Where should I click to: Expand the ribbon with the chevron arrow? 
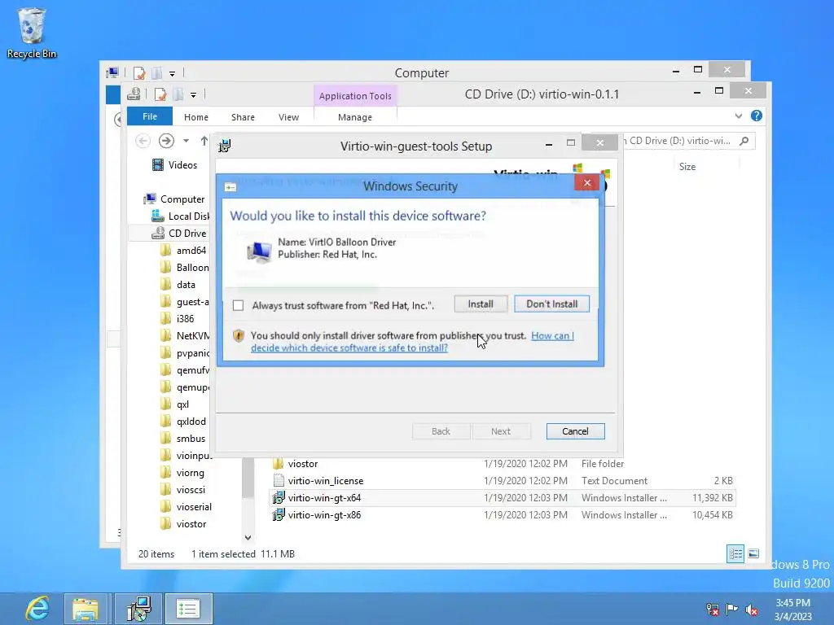coord(738,116)
